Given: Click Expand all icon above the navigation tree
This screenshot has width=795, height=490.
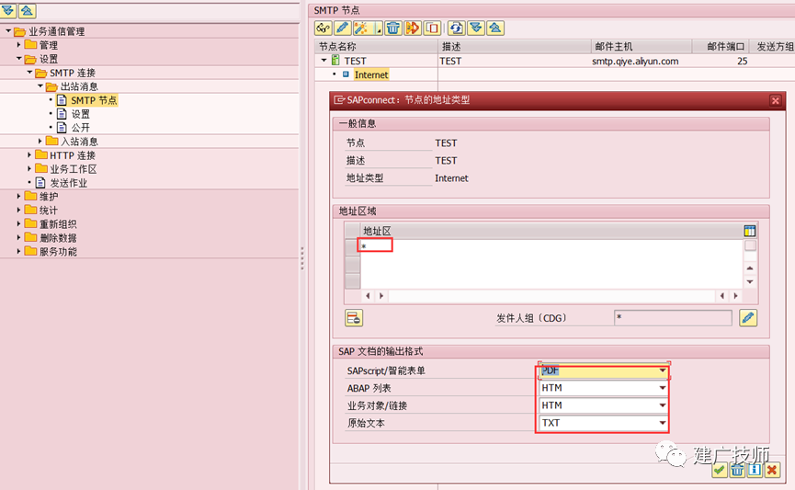Looking at the screenshot, I should (8, 10).
